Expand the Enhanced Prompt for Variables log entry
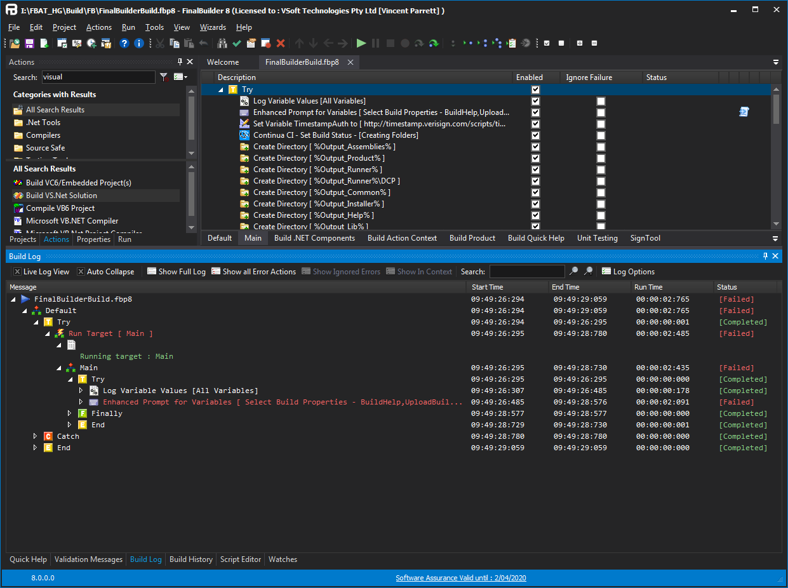 coord(81,402)
